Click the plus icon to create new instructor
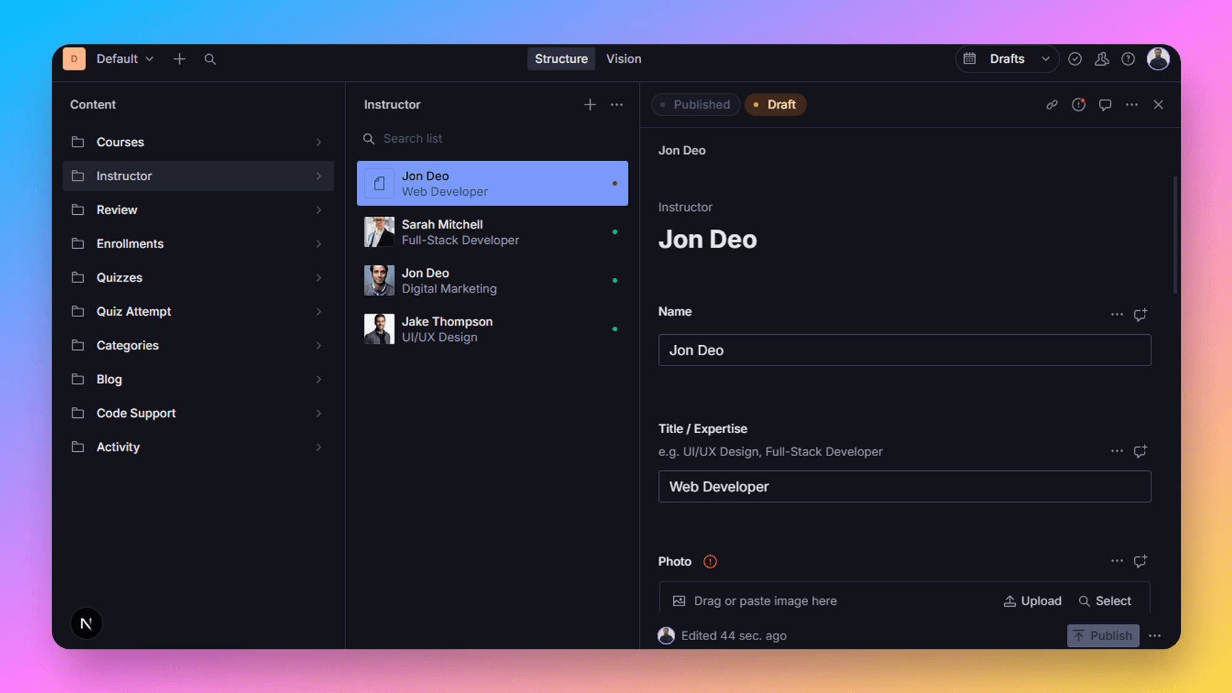1232x693 pixels. click(x=590, y=105)
